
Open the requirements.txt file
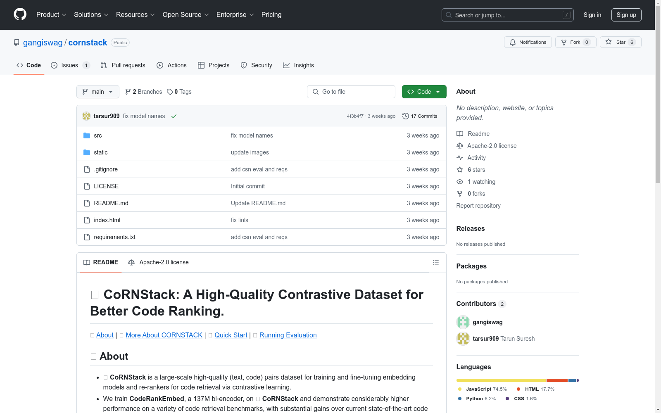point(114,237)
